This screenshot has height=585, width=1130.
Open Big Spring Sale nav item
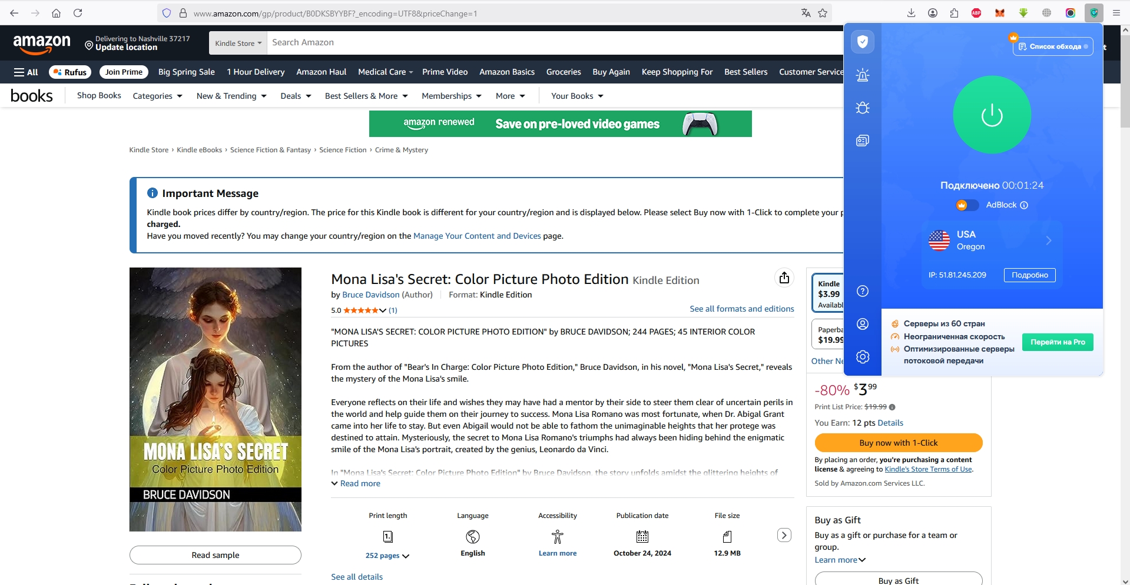click(187, 72)
